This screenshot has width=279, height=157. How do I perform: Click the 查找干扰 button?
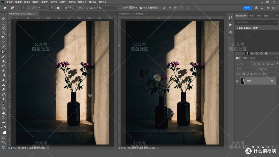click(x=69, y=8)
